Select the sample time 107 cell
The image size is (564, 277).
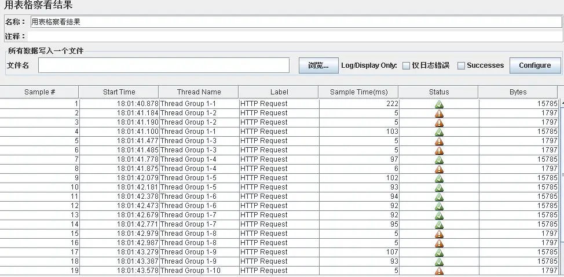click(x=359, y=252)
